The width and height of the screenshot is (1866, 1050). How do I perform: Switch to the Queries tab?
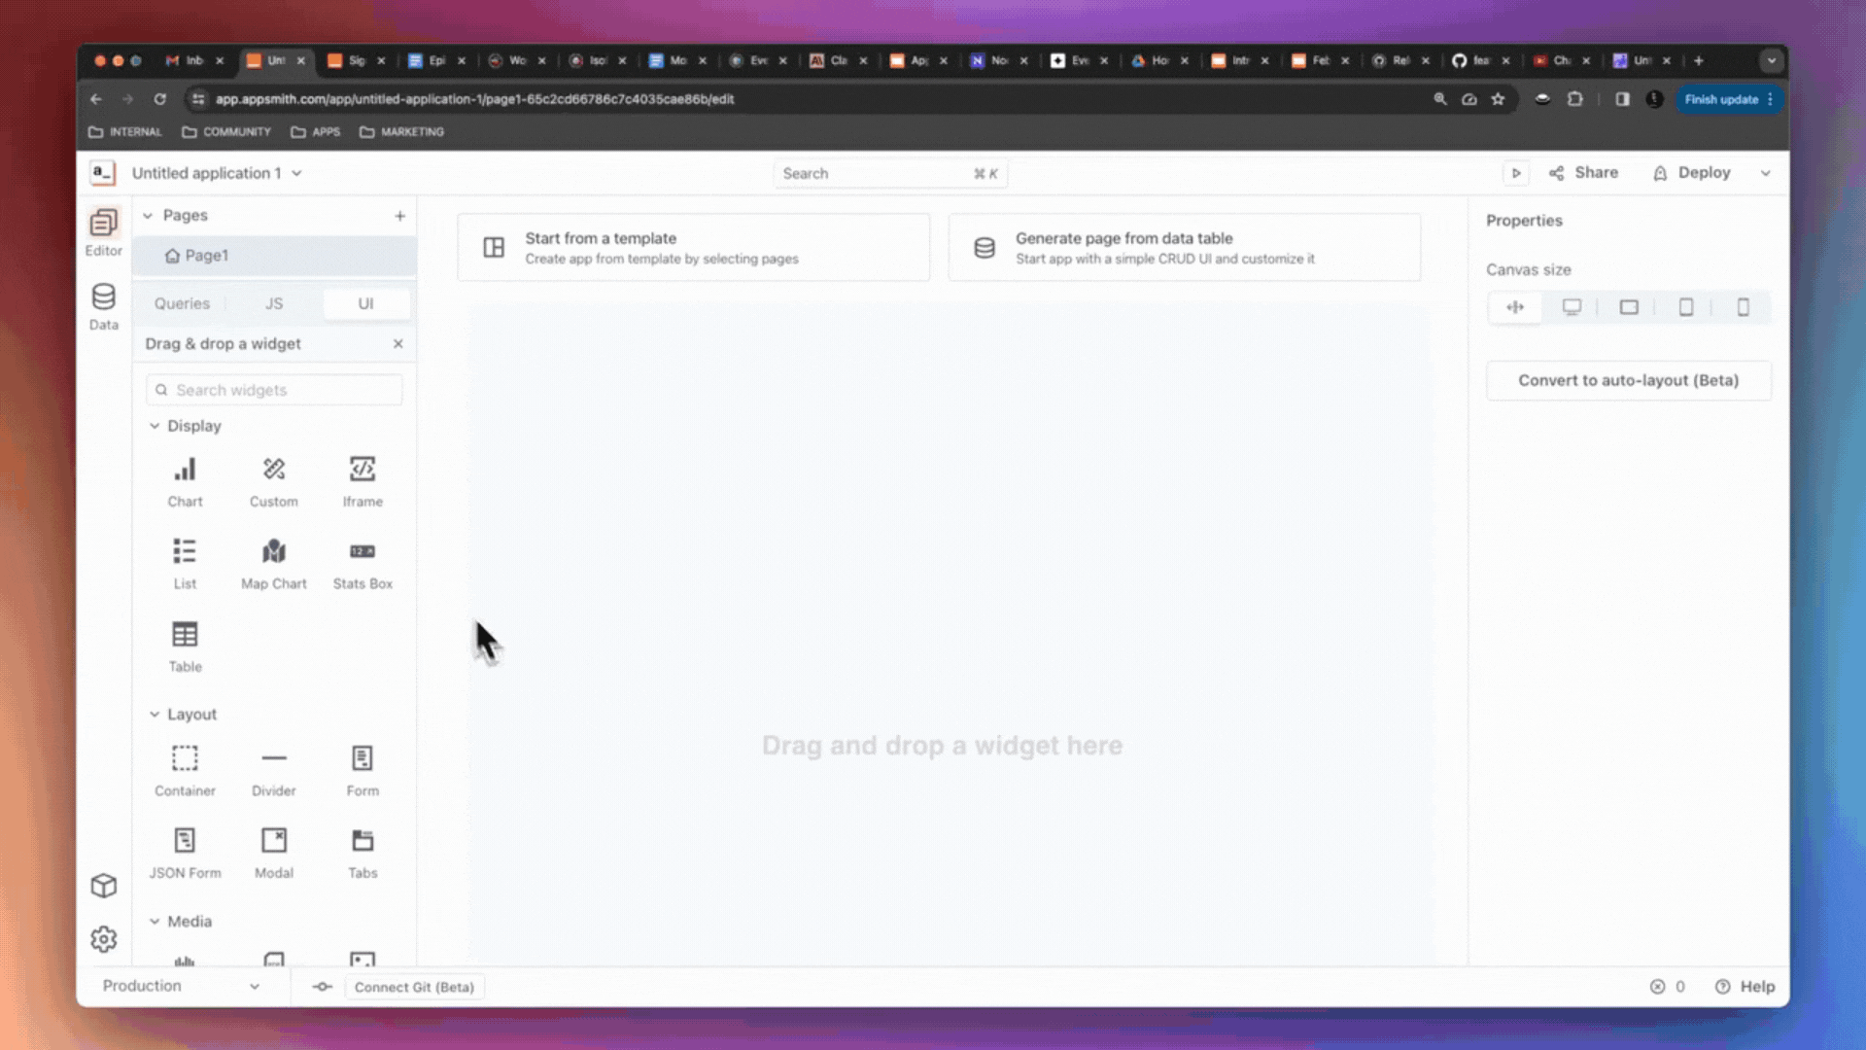pyautogui.click(x=182, y=303)
